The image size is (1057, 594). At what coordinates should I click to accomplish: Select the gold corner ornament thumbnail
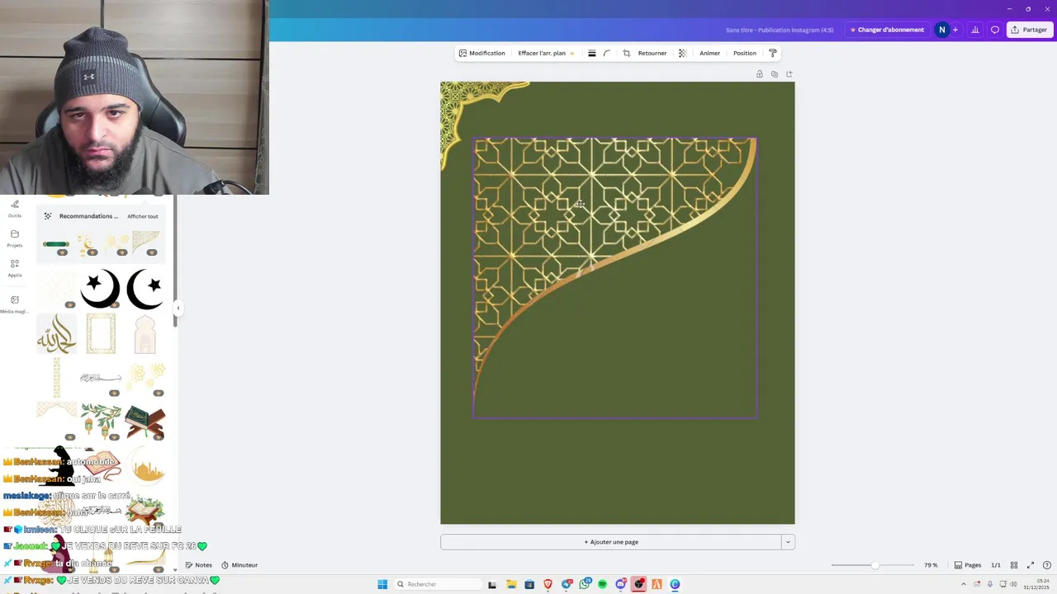(x=145, y=242)
